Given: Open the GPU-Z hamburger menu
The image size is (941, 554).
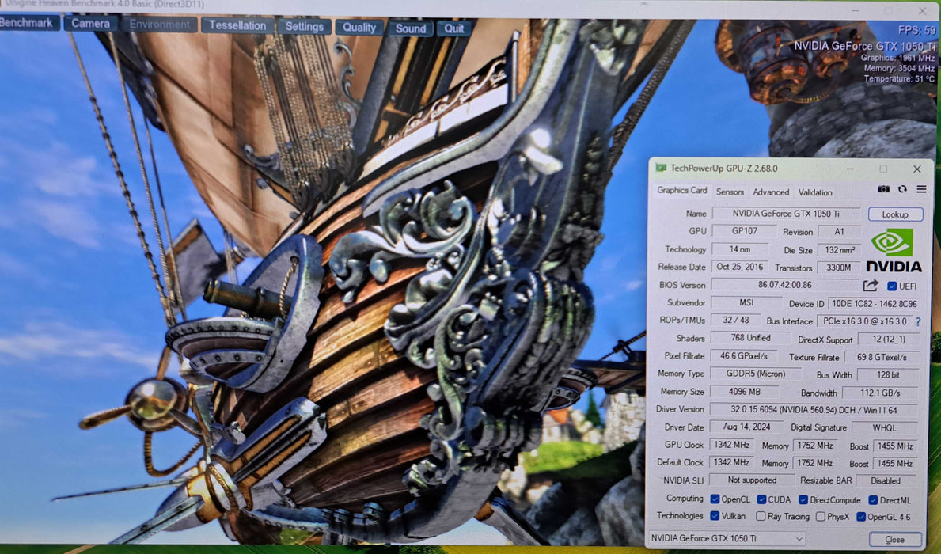Looking at the screenshot, I should pos(921,190).
